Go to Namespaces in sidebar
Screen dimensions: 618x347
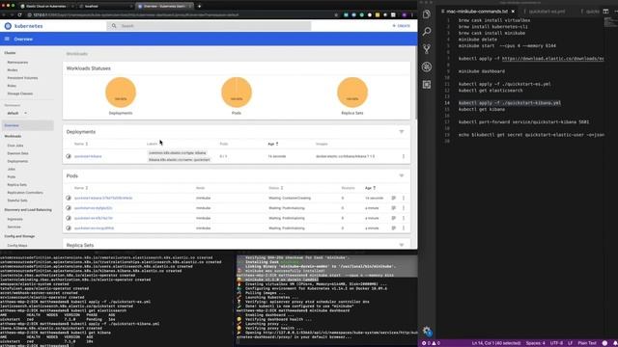click(17, 62)
